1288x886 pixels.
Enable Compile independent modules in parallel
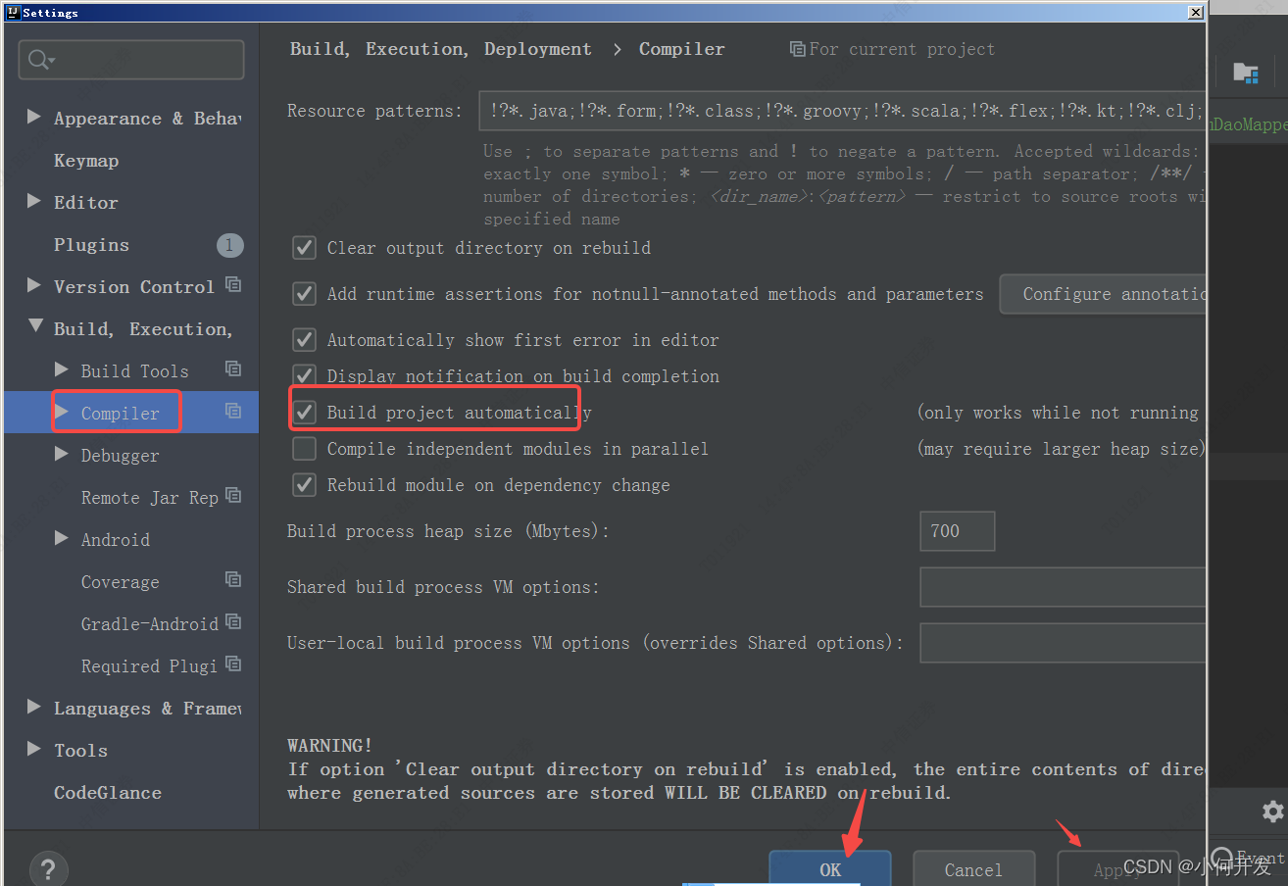(305, 449)
